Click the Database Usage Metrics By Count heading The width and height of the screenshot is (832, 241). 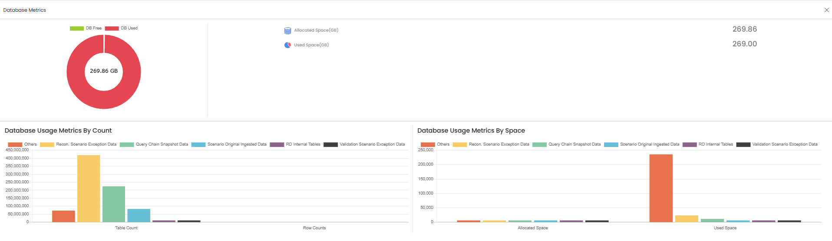58,130
